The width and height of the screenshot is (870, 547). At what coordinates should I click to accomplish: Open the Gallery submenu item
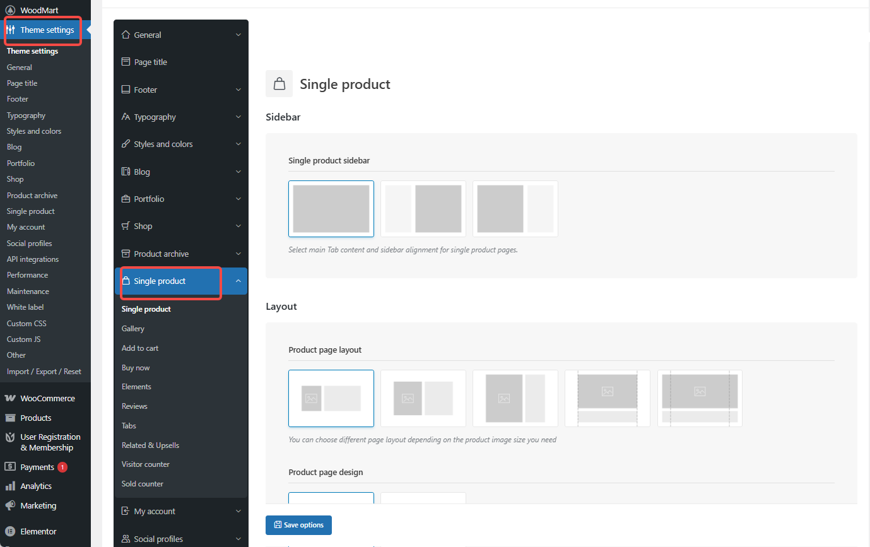132,328
